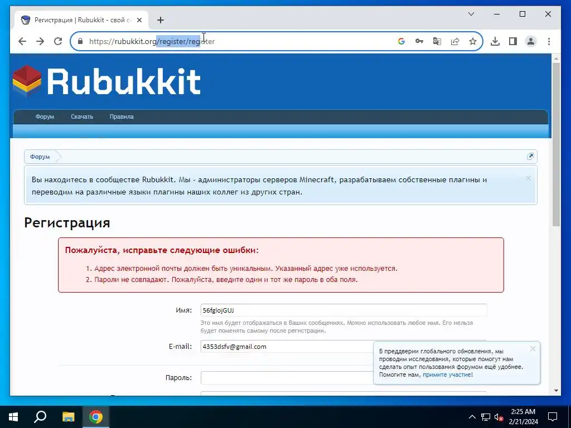Open the Windows Start menu
This screenshot has height=428, width=571.
13,417
